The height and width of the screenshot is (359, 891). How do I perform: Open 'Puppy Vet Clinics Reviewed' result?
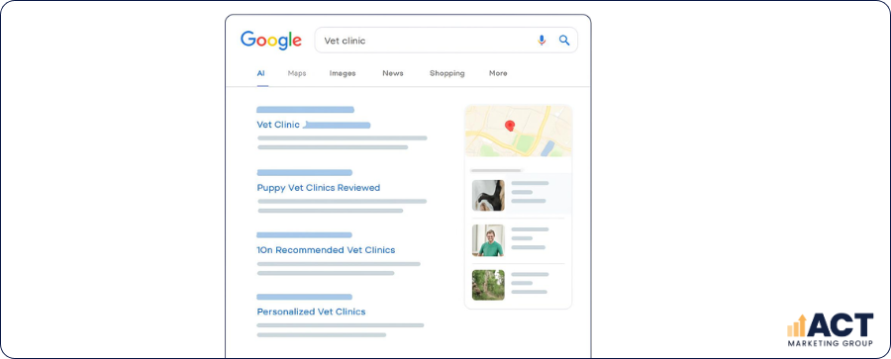point(319,188)
